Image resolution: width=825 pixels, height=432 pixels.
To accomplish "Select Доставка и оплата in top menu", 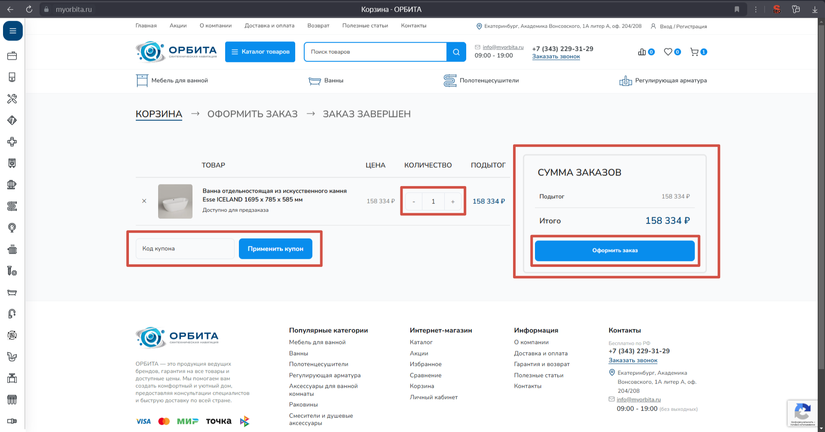I will click(x=269, y=26).
